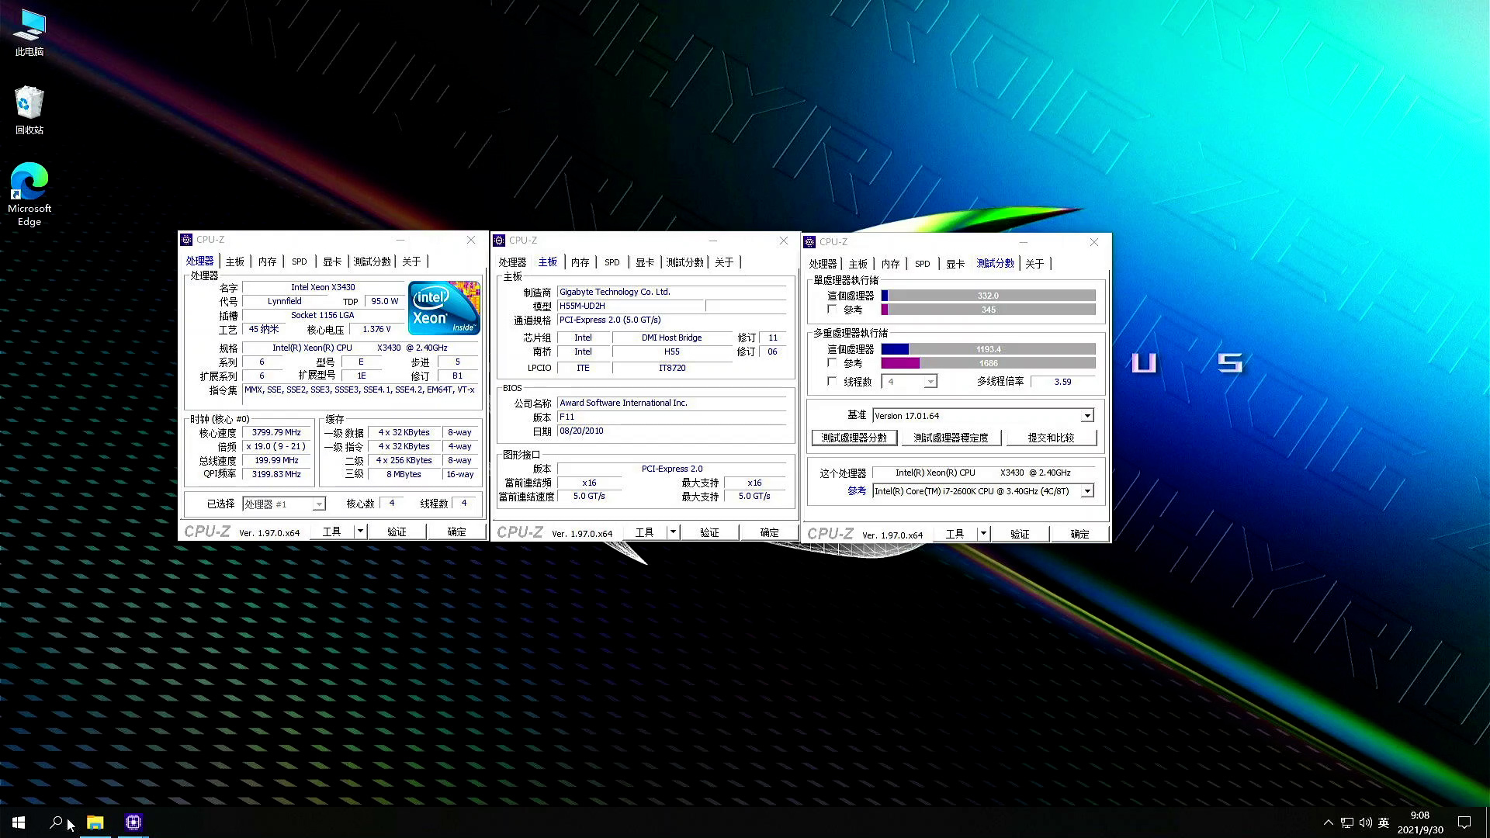Switch to 内存 tab in processor window
The width and height of the screenshot is (1490, 838).
click(268, 262)
